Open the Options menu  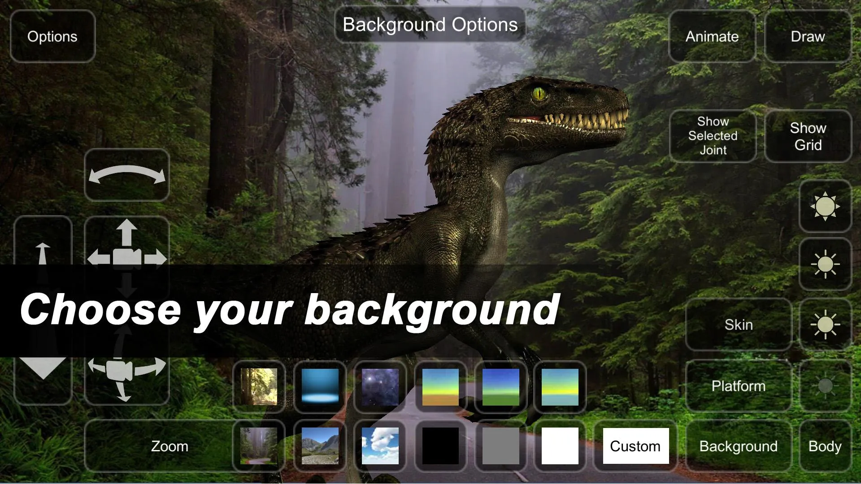tap(52, 36)
